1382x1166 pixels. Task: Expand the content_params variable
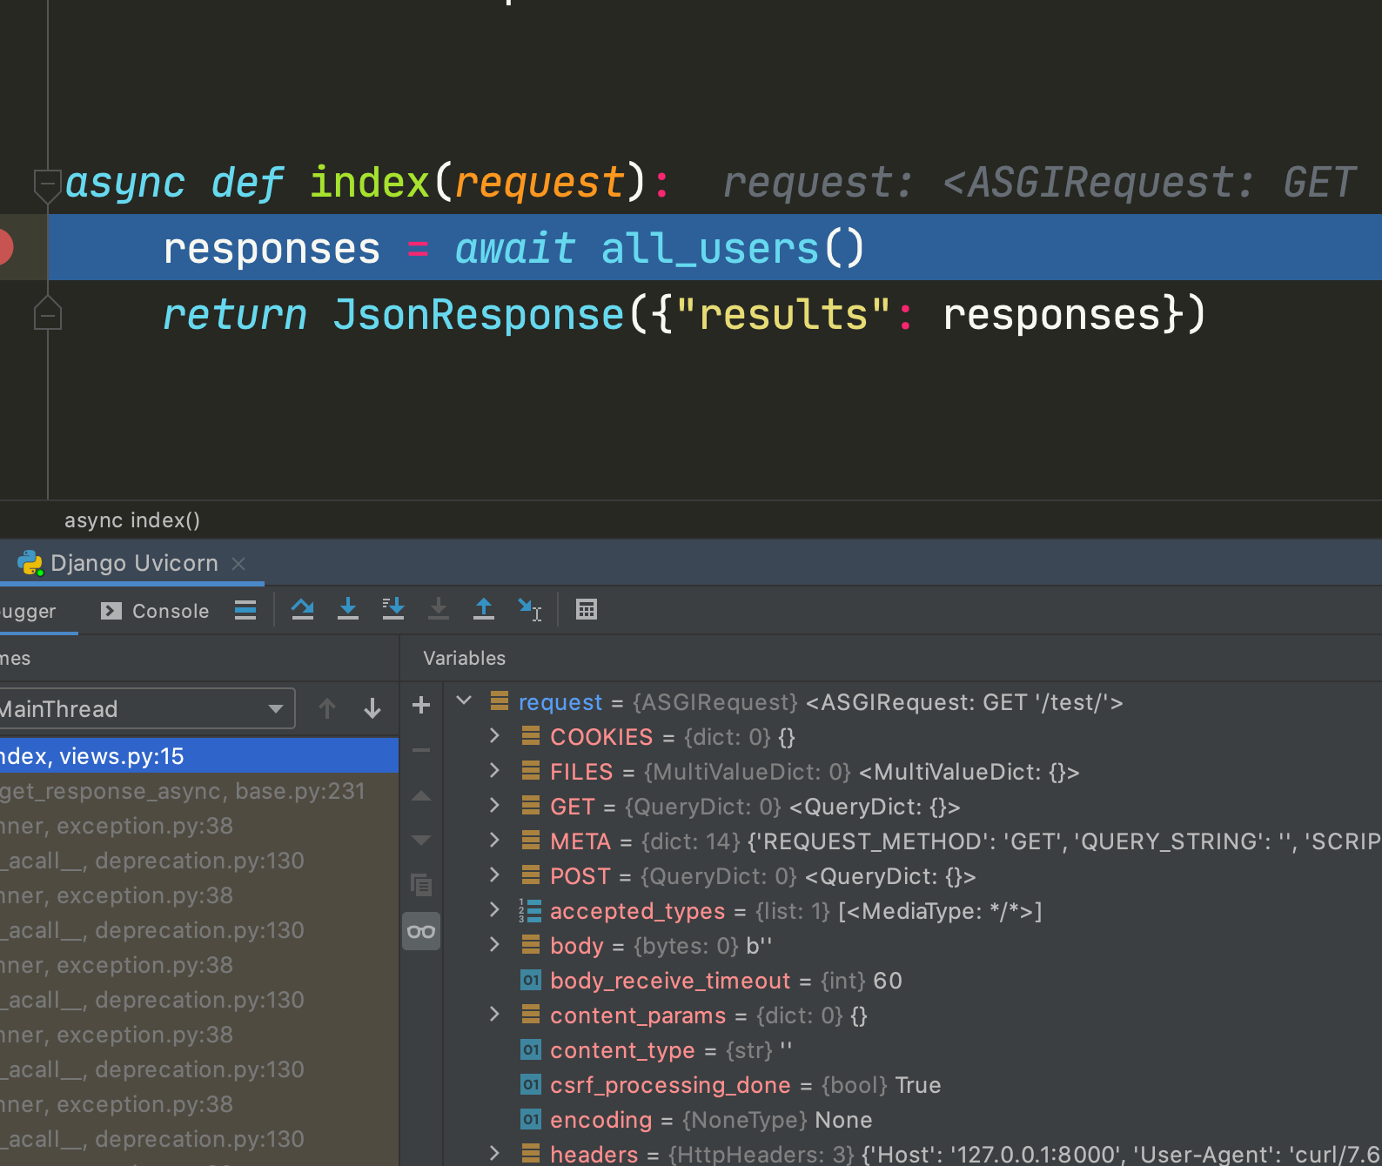pyautogui.click(x=494, y=1015)
